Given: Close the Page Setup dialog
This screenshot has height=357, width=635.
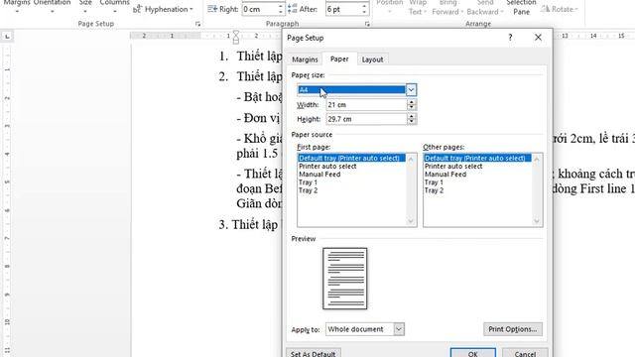Looking at the screenshot, I should (x=538, y=38).
